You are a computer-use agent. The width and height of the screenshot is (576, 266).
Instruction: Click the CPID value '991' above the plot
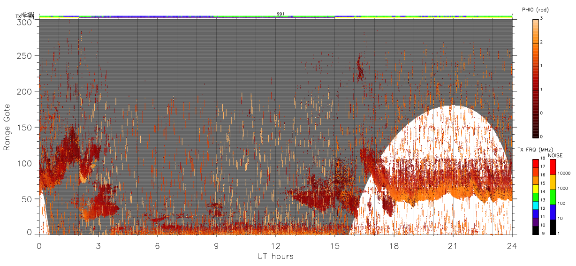(280, 14)
